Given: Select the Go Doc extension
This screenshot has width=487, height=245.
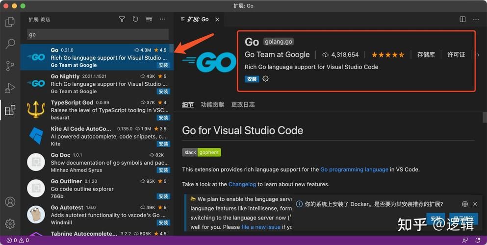Looking at the screenshot, I should (97, 162).
